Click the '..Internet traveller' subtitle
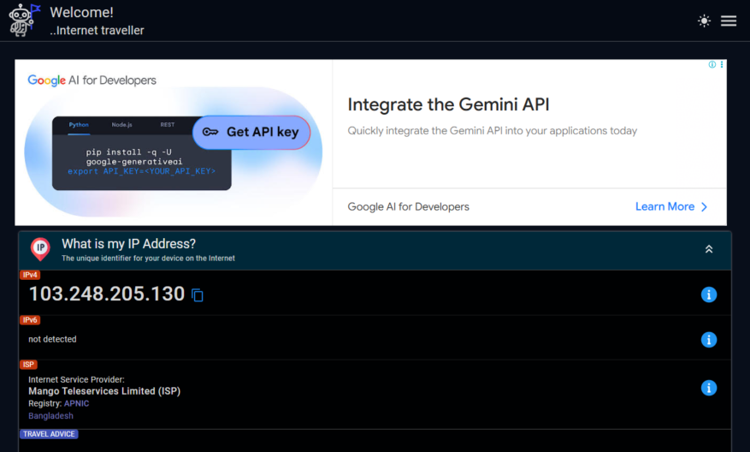This screenshot has height=452, width=750. pos(97,30)
